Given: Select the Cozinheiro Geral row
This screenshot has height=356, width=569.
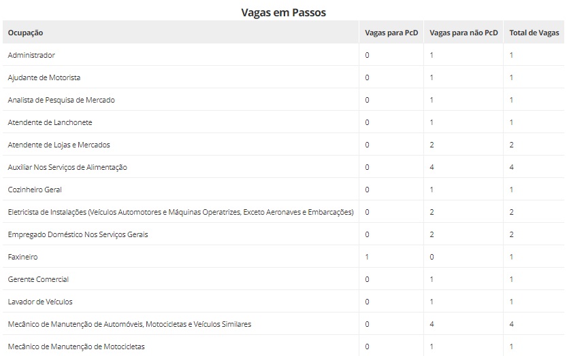Looking at the screenshot, I should (283, 190).
